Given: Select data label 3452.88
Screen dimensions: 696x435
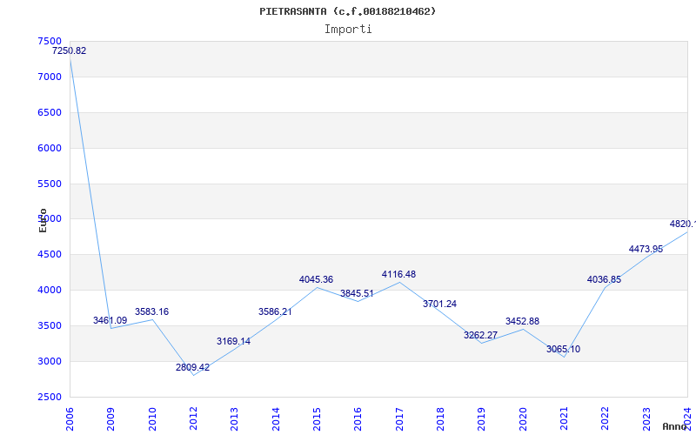Looking at the screenshot, I should click(522, 321).
